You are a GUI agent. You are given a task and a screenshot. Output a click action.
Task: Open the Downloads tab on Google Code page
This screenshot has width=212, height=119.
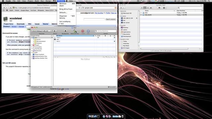tap(21, 24)
